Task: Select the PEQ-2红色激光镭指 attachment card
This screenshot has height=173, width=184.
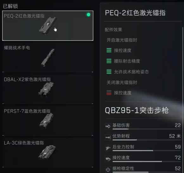Action: [48, 26]
